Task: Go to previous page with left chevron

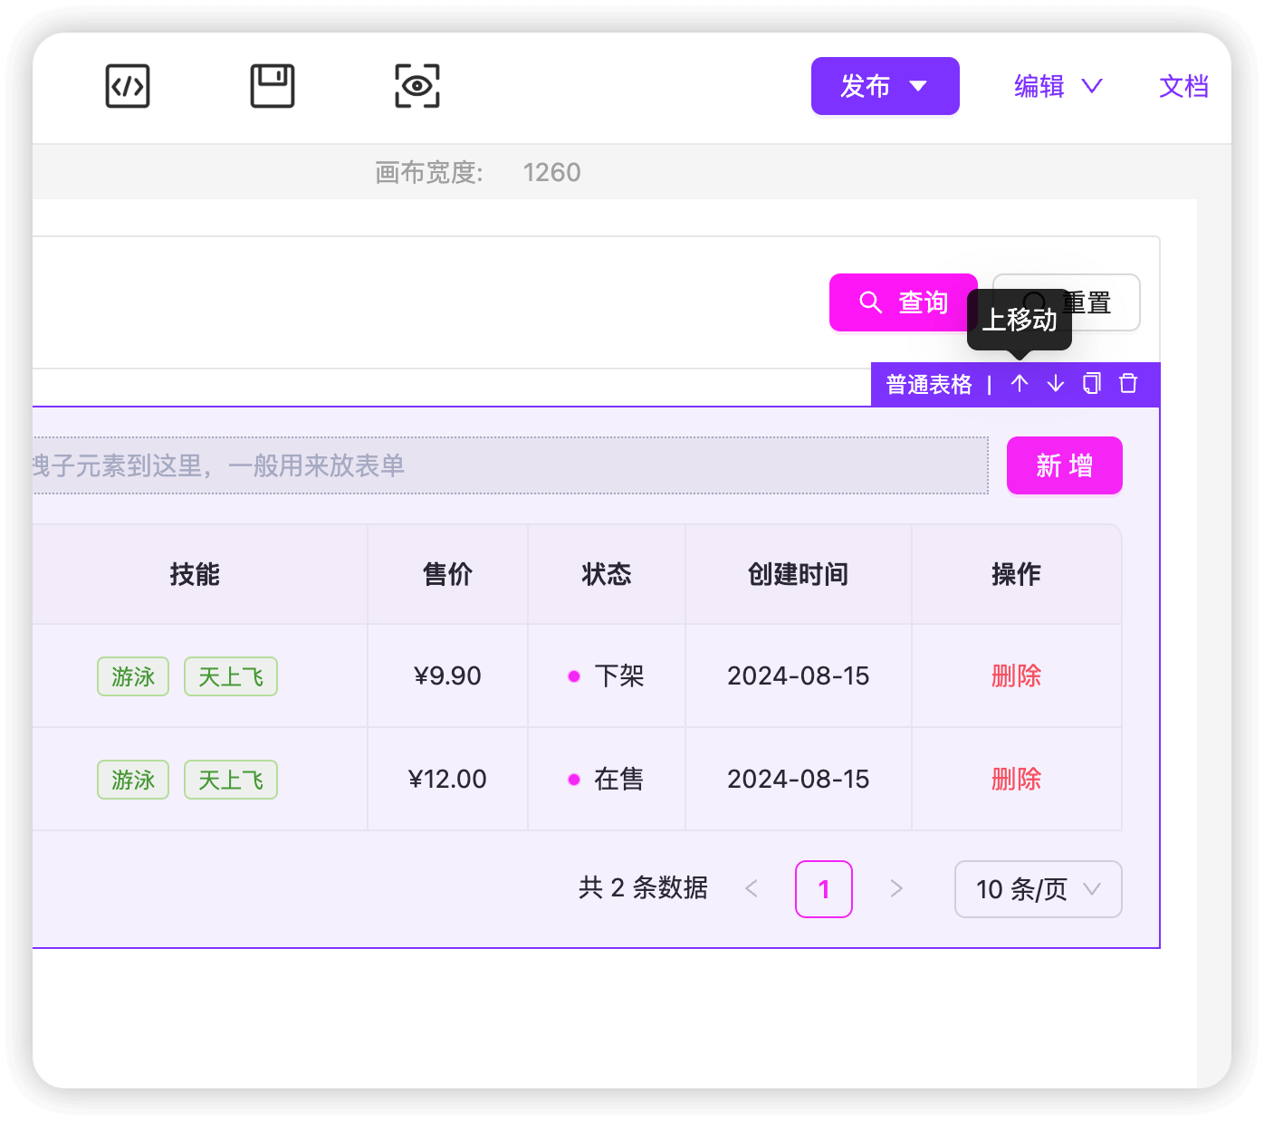Action: tap(752, 889)
